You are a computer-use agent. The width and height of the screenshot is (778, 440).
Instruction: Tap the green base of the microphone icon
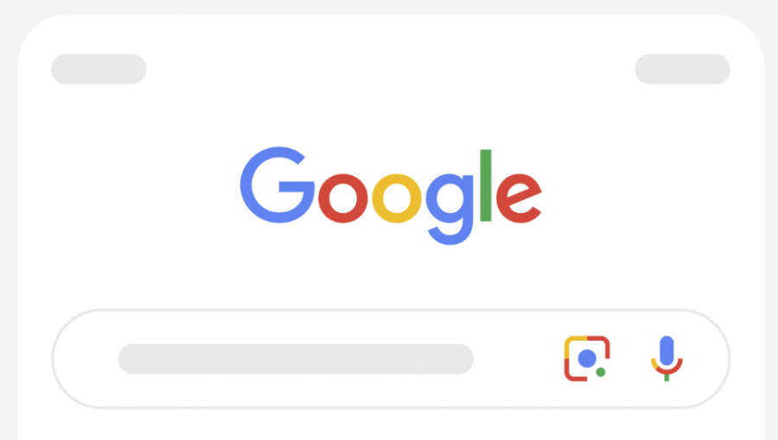click(666, 378)
